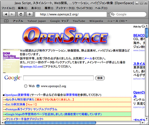Viewport: 149px width, 125px height.
Task: Click the horizontal scrollbar left arrow
Action: click(x=2, y=123)
